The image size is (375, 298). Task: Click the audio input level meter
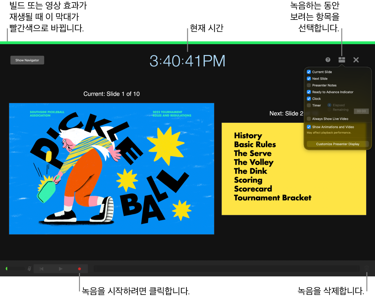coord(15,269)
